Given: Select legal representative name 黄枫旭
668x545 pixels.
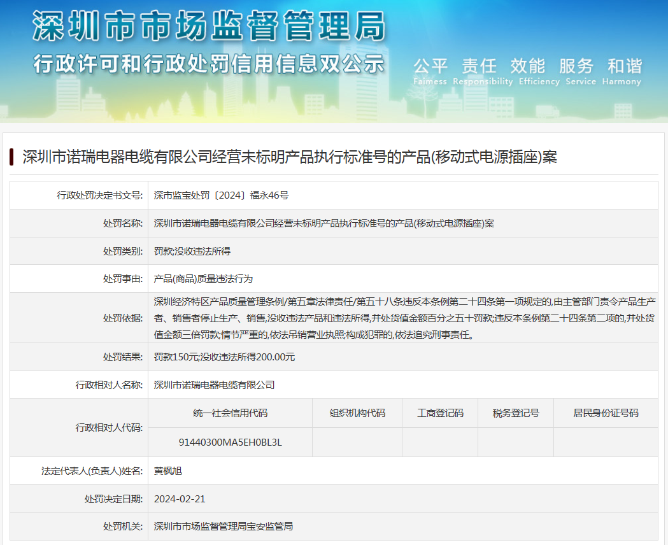Looking at the screenshot, I should coord(168,471).
